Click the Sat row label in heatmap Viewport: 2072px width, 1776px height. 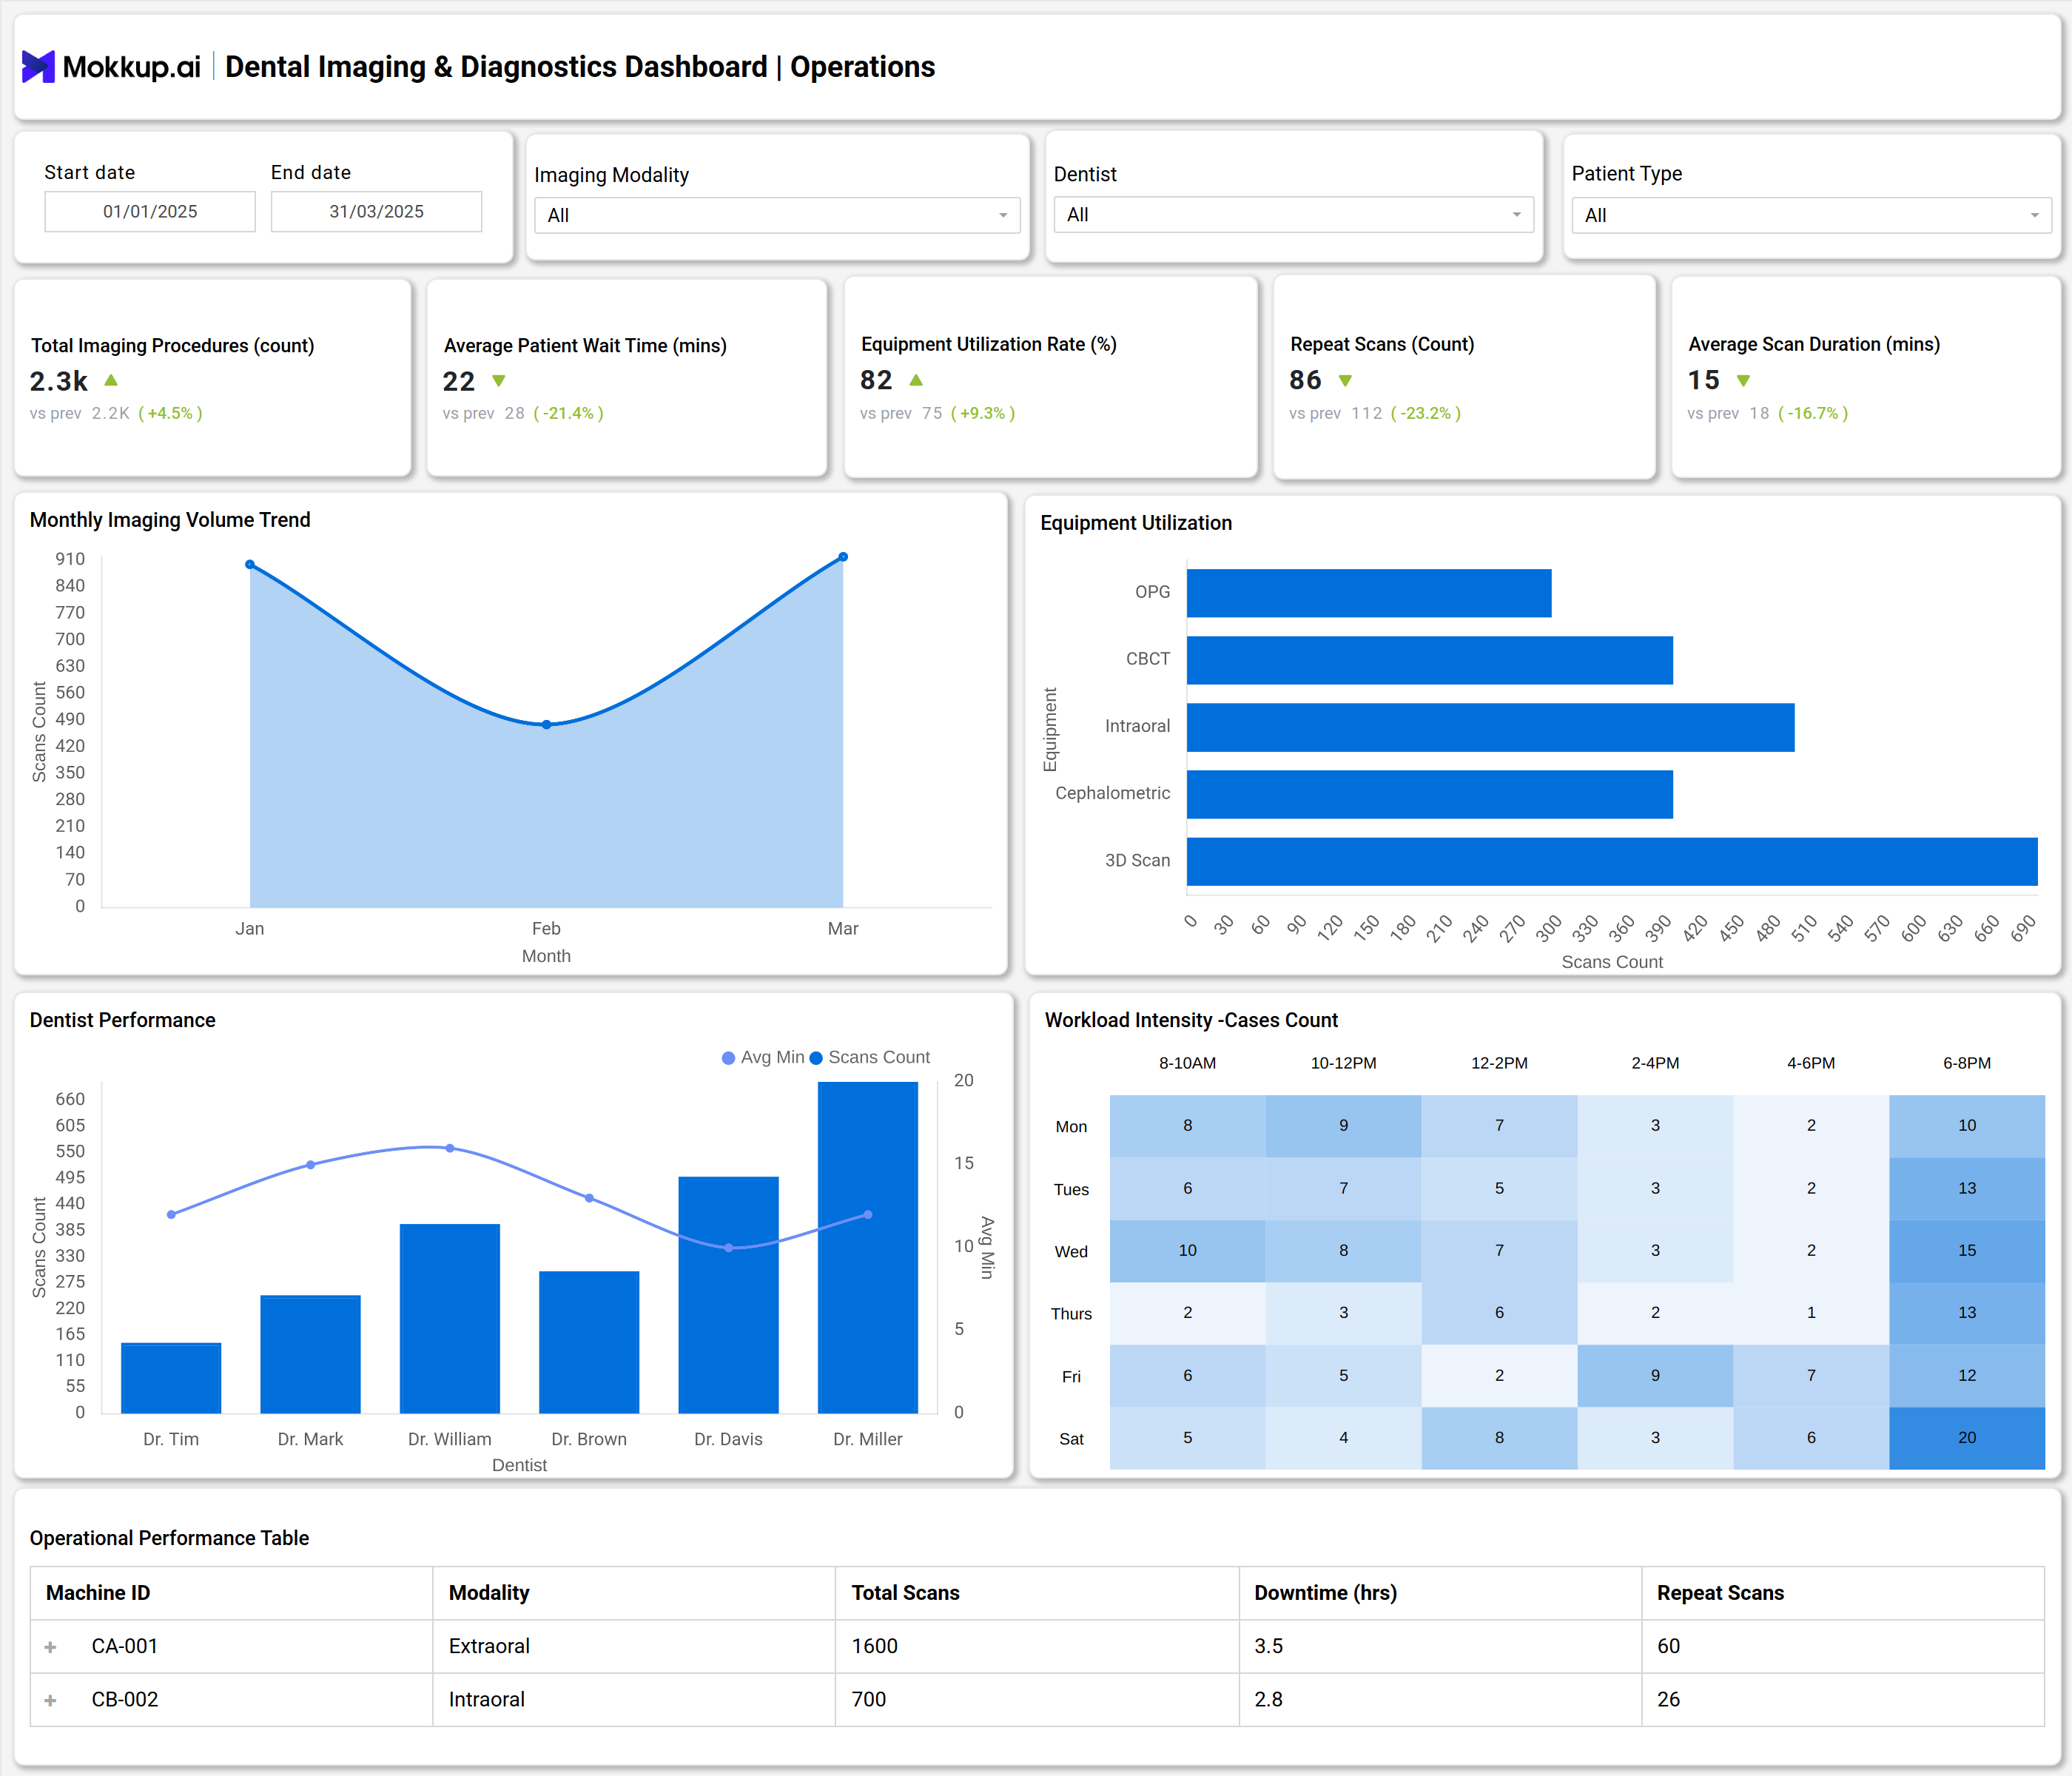pos(1071,1439)
